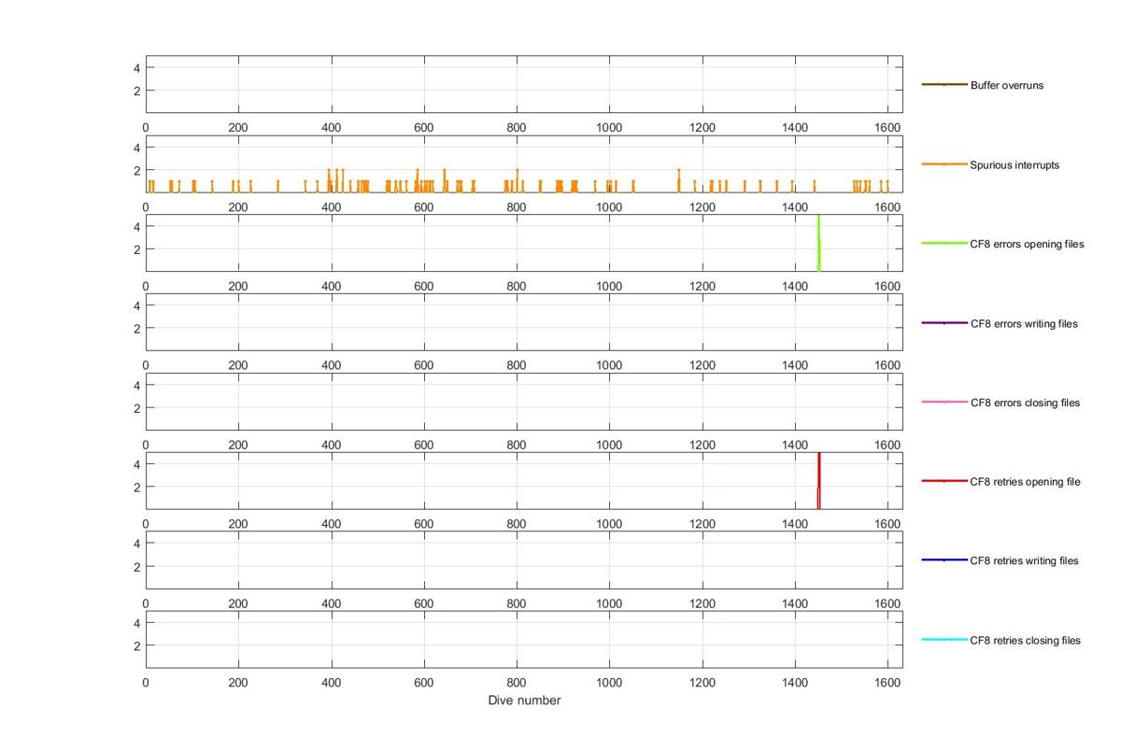Click the Spurious interrupts legend label

click(1015, 164)
